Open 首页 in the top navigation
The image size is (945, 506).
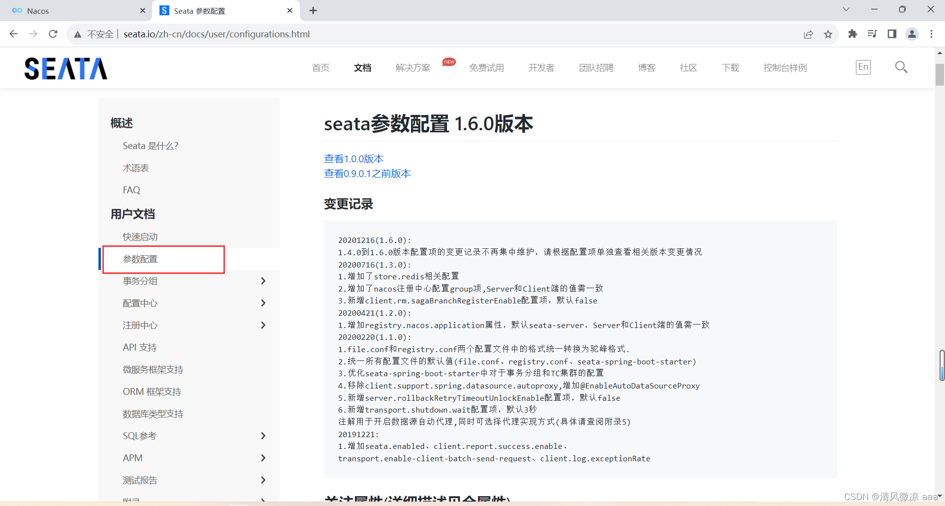coord(320,68)
